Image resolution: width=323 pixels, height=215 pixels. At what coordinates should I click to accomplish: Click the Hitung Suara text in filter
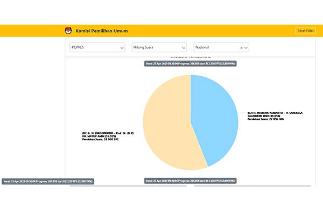[x=144, y=48]
